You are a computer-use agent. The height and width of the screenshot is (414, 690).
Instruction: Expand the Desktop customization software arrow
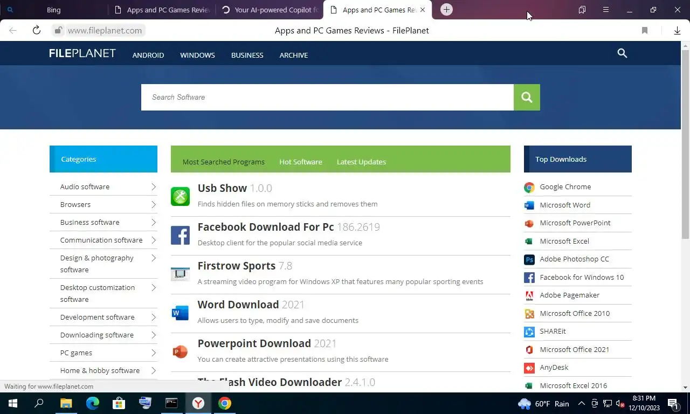(x=154, y=287)
